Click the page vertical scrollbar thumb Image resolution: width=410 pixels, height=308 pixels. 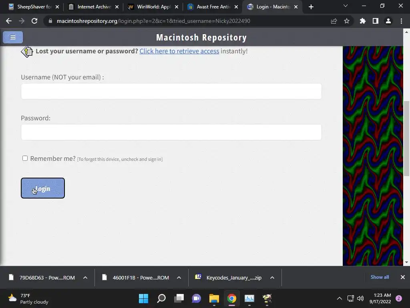pyautogui.click(x=406, y=138)
